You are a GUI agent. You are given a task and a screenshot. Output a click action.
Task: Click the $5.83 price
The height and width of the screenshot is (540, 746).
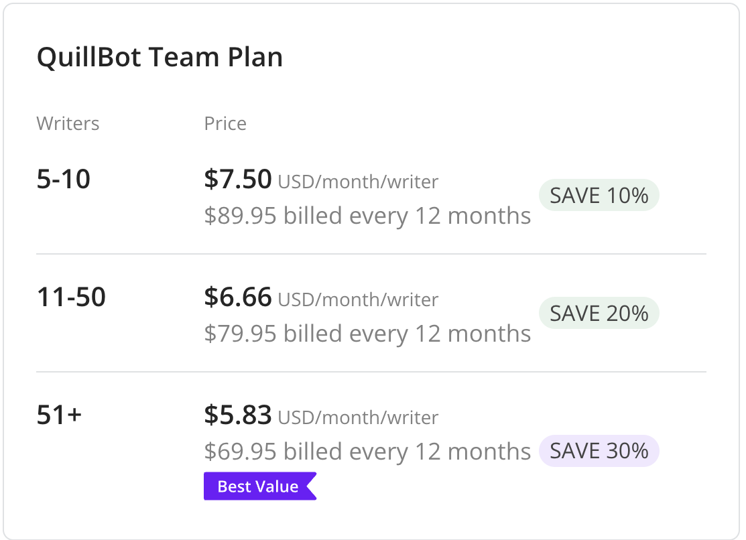coord(238,415)
